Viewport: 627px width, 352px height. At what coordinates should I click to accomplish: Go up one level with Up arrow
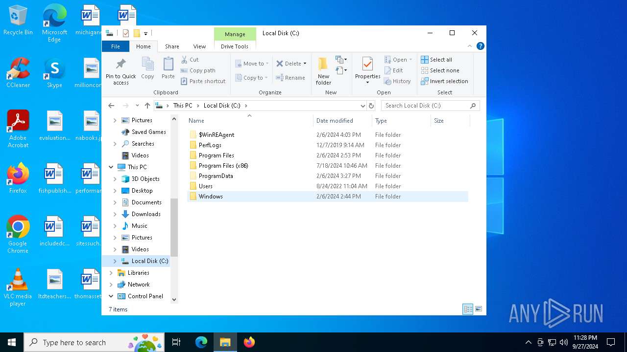147,106
